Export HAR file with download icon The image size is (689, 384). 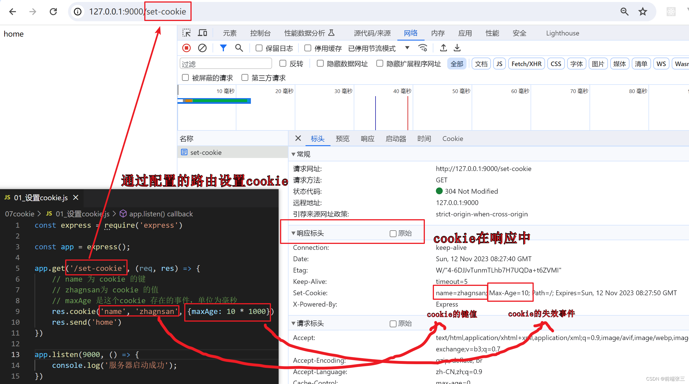(457, 48)
